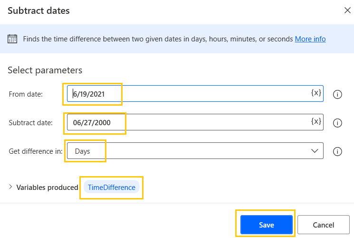Focus the Subtract date field containing 06/27/2000
The image size is (354, 238).
click(x=190, y=122)
